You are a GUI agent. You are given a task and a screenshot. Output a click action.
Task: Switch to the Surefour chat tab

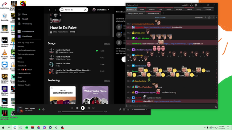click(152, 9)
